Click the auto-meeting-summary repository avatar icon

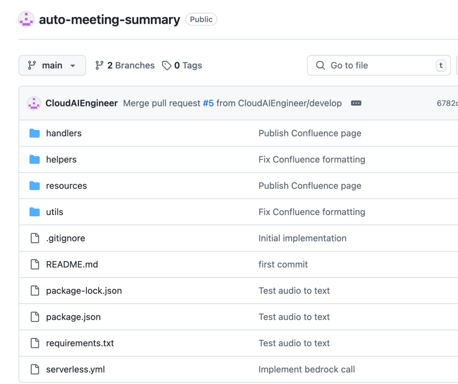(x=26, y=19)
